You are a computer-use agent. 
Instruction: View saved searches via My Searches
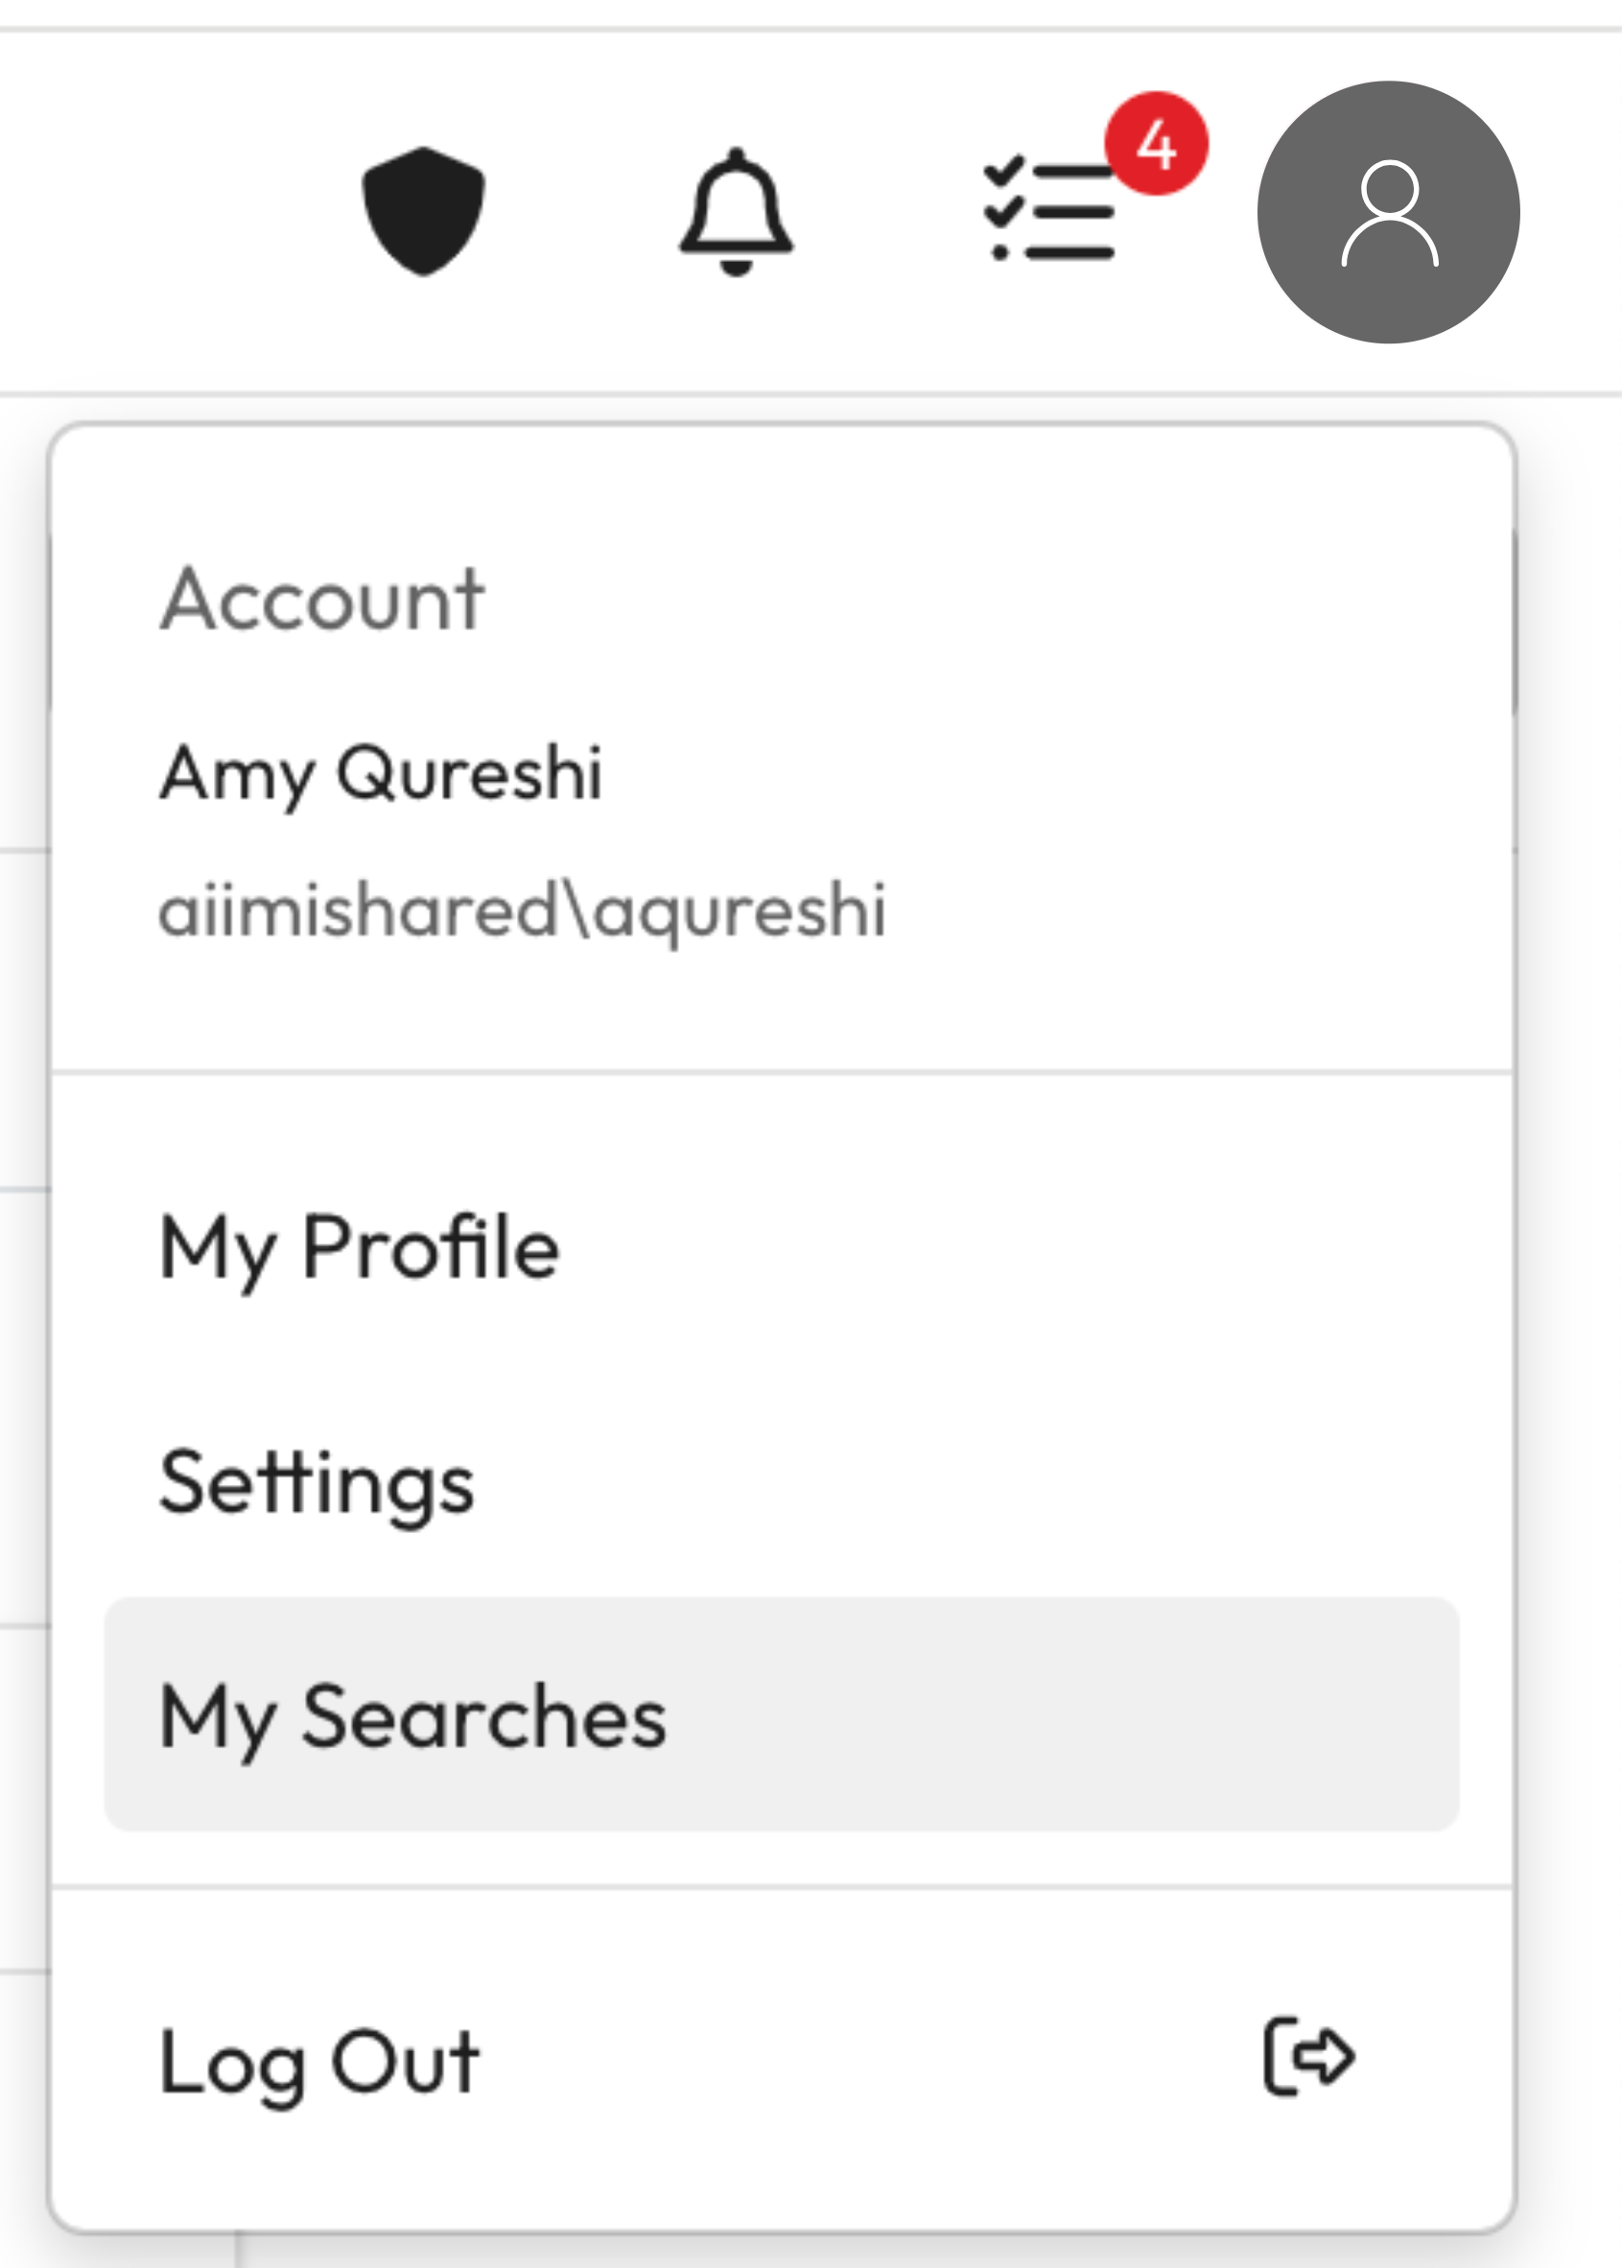(412, 1716)
